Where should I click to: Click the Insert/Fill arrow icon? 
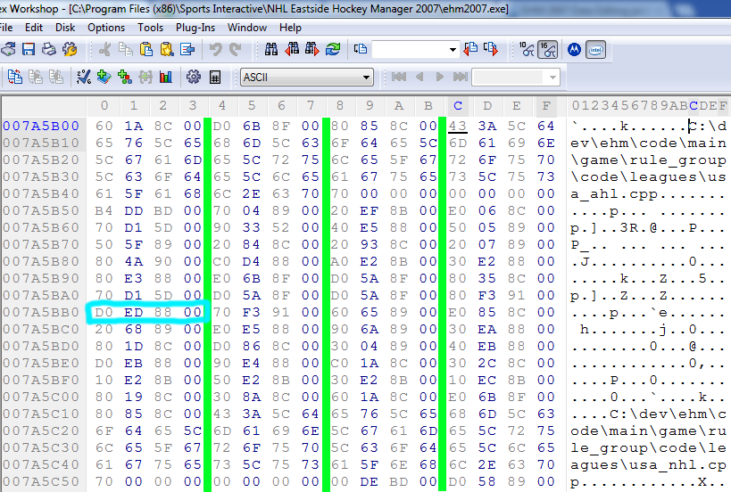click(187, 49)
